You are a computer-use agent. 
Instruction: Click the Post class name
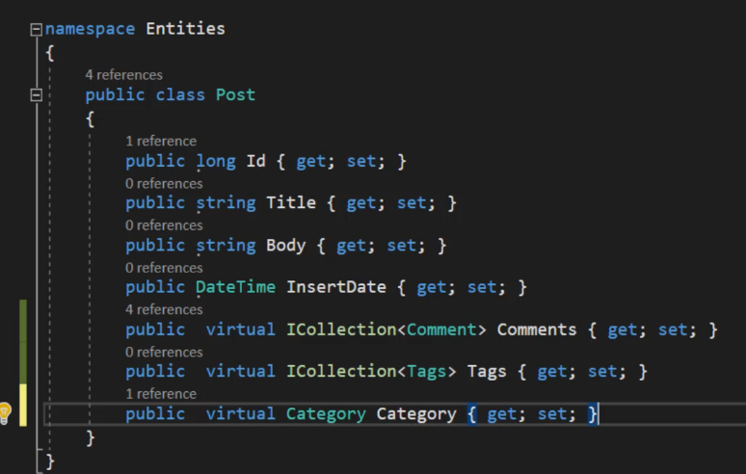235,95
